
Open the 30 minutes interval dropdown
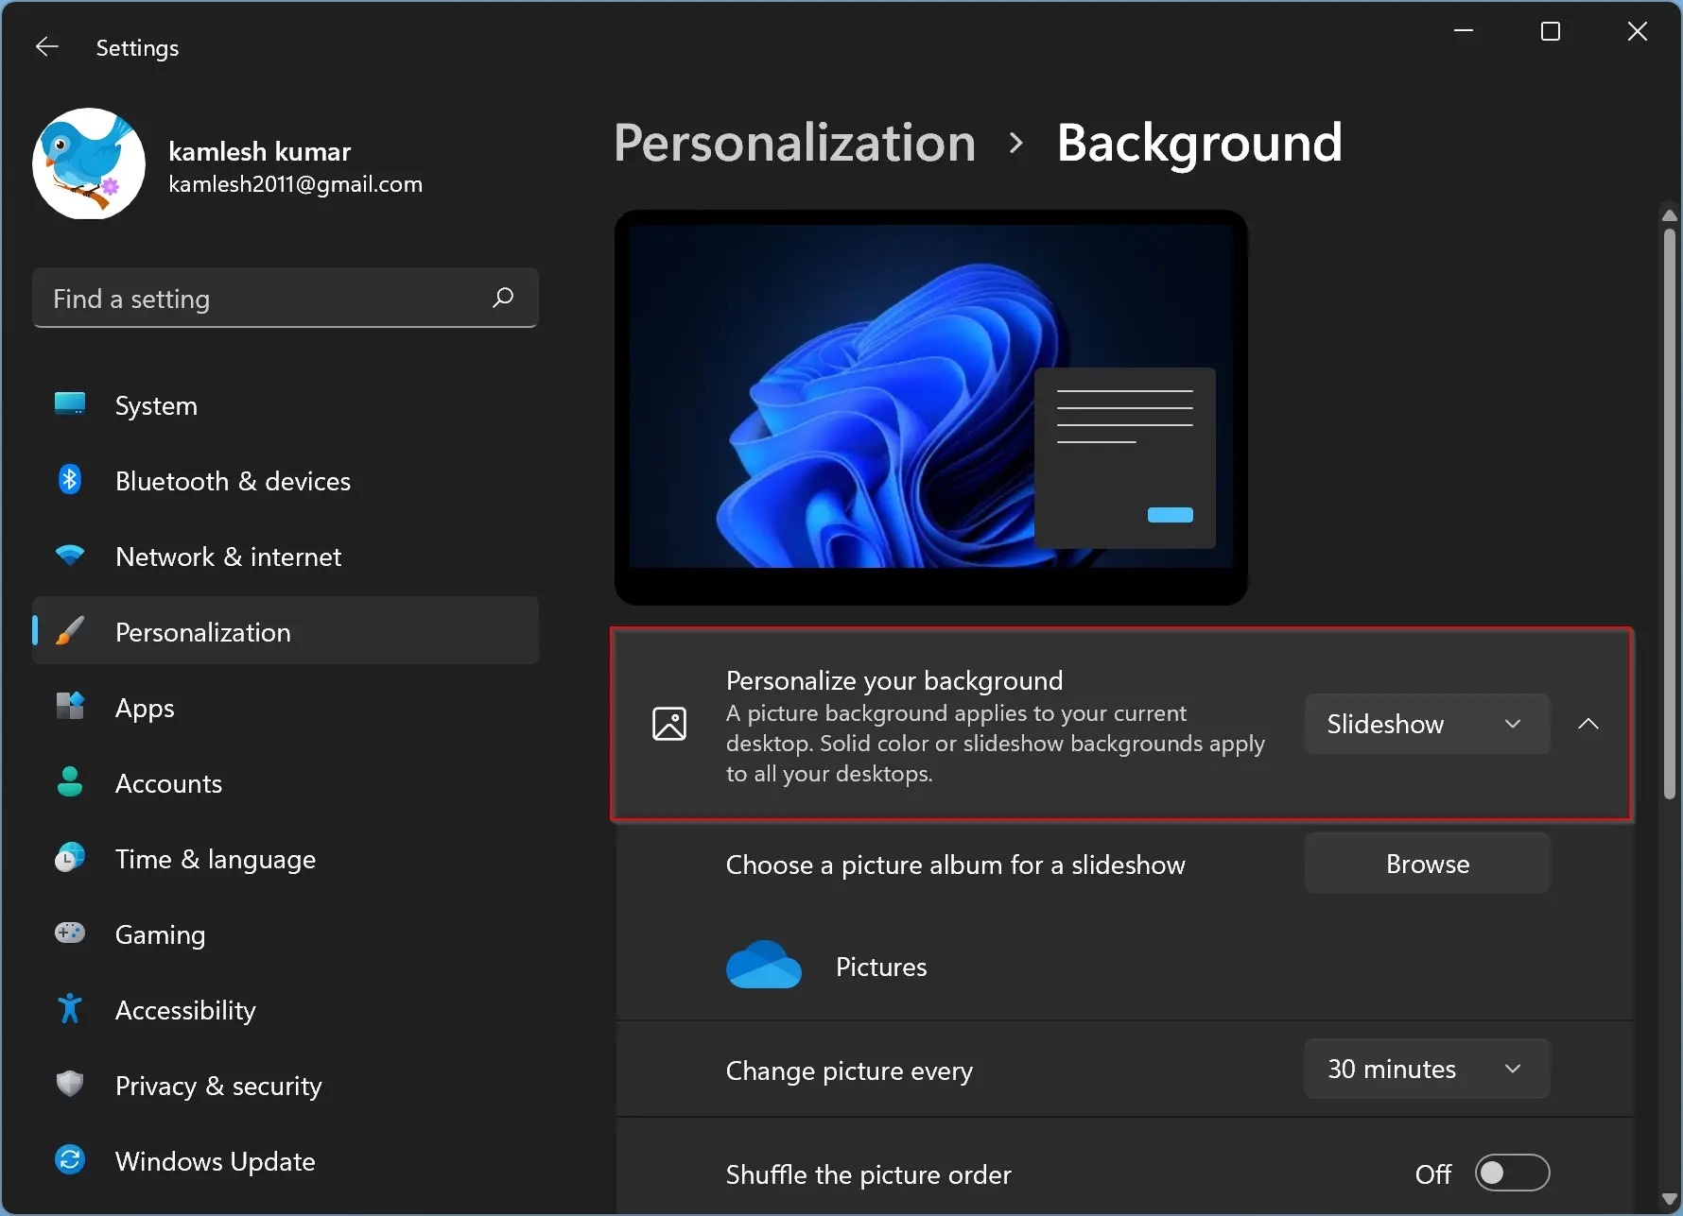click(x=1426, y=1069)
